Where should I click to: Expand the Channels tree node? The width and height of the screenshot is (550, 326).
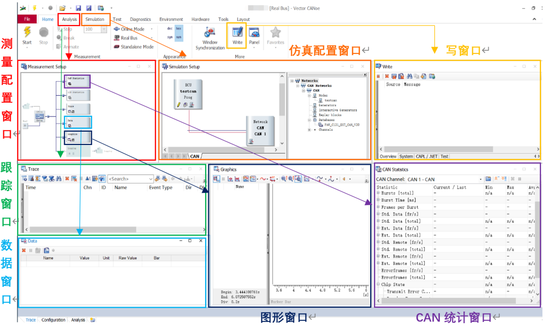[309, 130]
